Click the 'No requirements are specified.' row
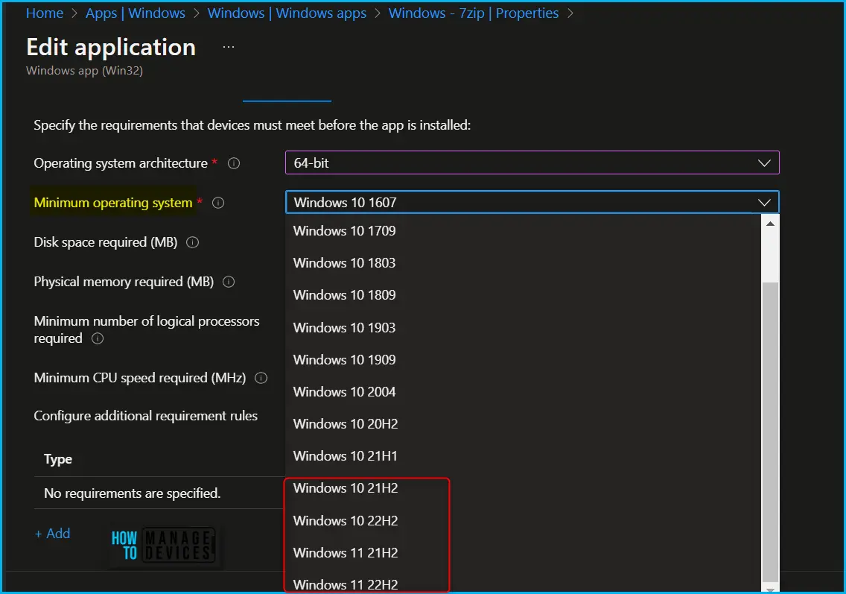846x594 pixels. (x=159, y=493)
